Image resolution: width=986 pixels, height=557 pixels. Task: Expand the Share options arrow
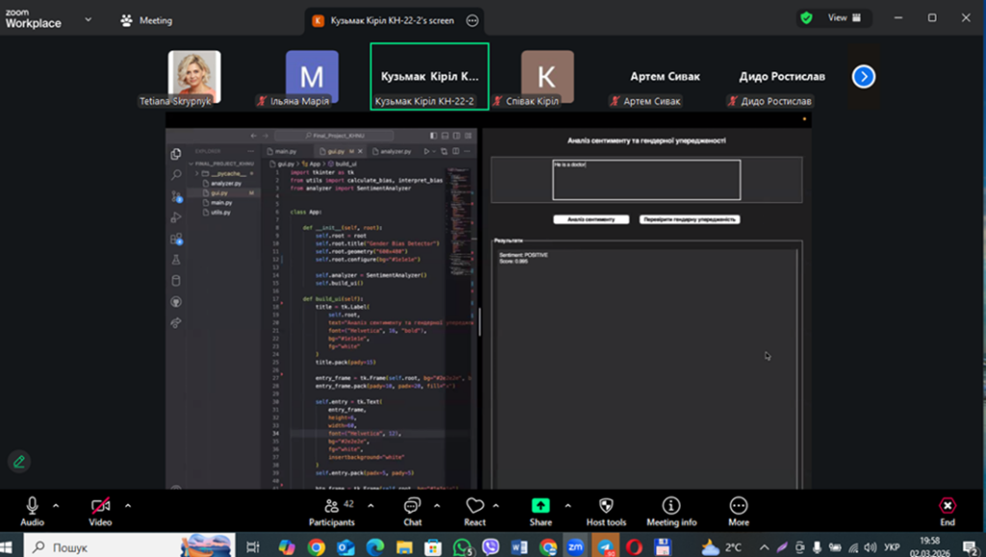click(567, 504)
